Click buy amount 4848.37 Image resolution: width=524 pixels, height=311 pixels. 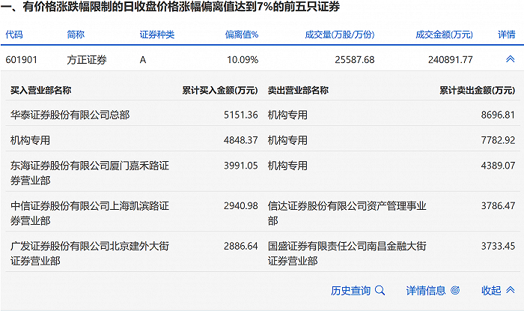coord(241,140)
